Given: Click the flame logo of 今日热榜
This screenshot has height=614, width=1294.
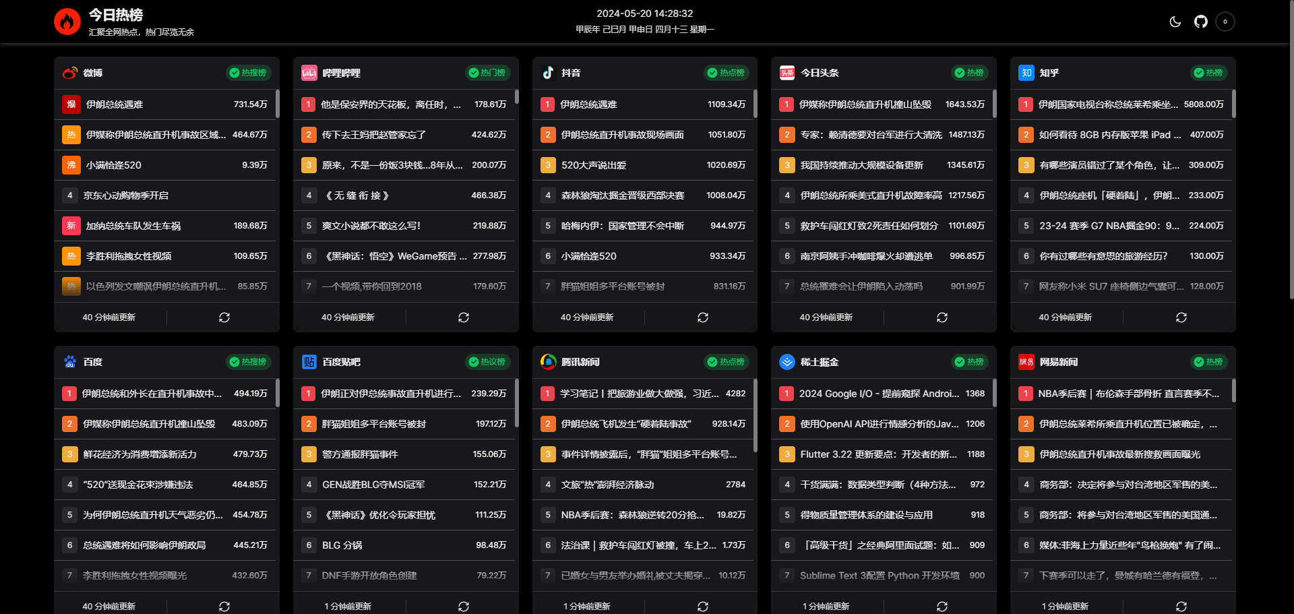Looking at the screenshot, I should pyautogui.click(x=67, y=22).
